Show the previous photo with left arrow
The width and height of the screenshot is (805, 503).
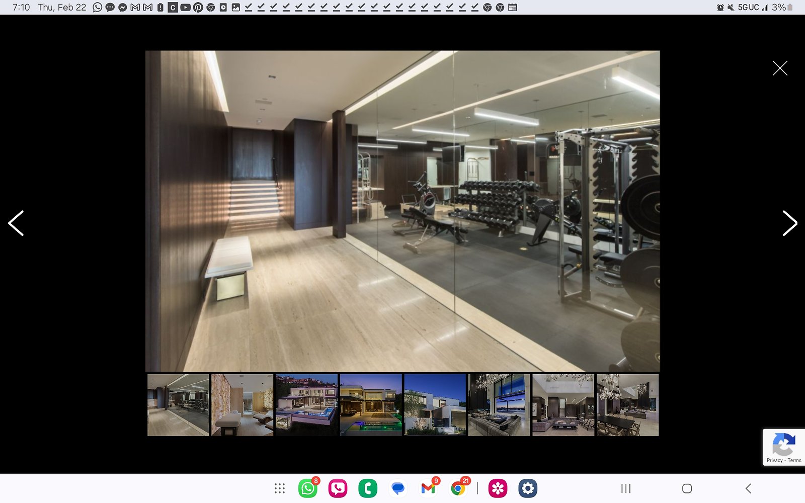[16, 223]
